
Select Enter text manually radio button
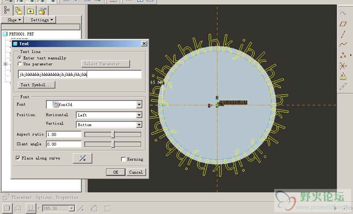pyautogui.click(x=20, y=58)
